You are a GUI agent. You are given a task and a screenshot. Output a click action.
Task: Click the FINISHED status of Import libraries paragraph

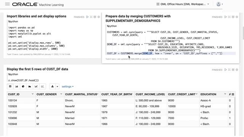click(x=79, y=17)
